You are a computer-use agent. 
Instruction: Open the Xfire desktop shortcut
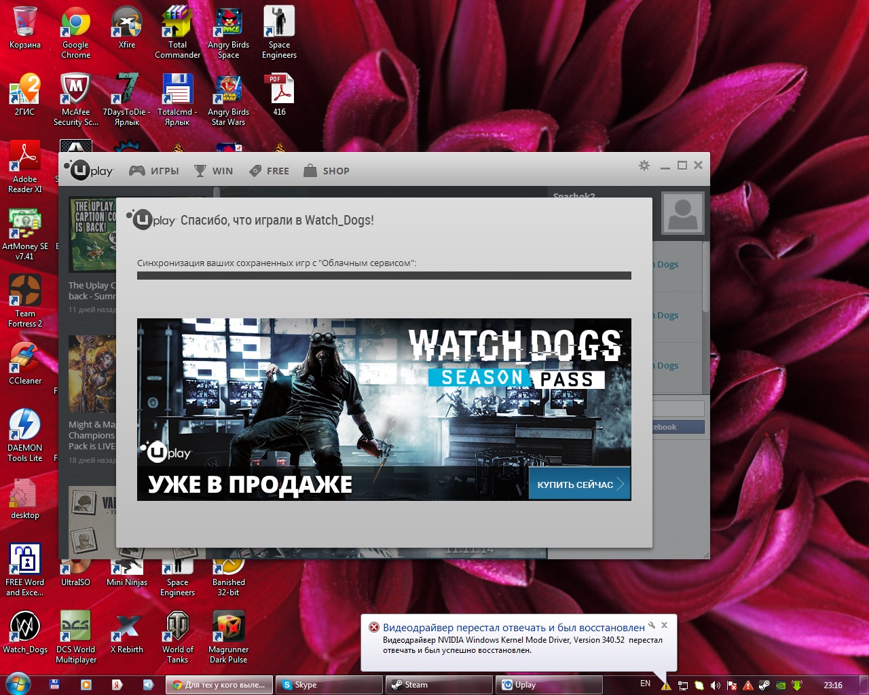tap(127, 27)
